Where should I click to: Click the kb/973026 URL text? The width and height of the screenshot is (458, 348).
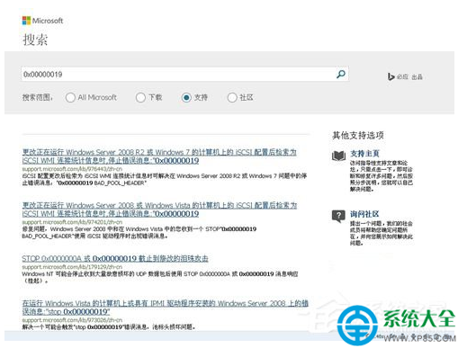point(72,320)
